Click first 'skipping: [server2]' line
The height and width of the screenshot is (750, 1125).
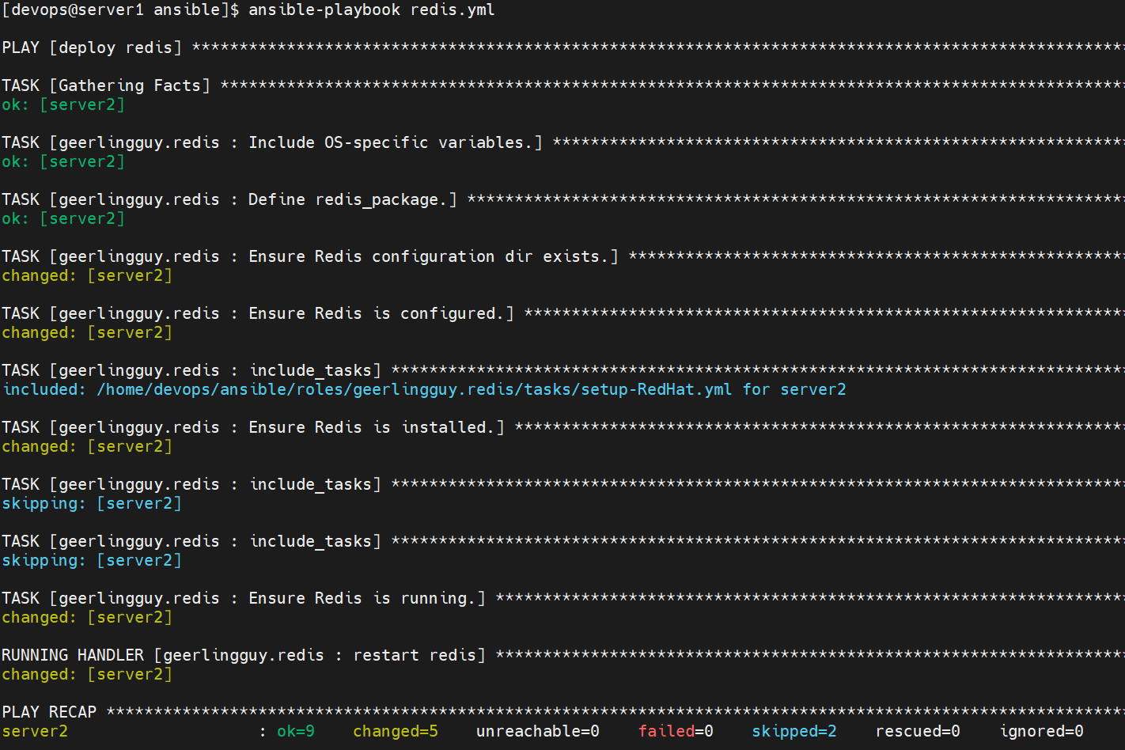tap(92, 503)
